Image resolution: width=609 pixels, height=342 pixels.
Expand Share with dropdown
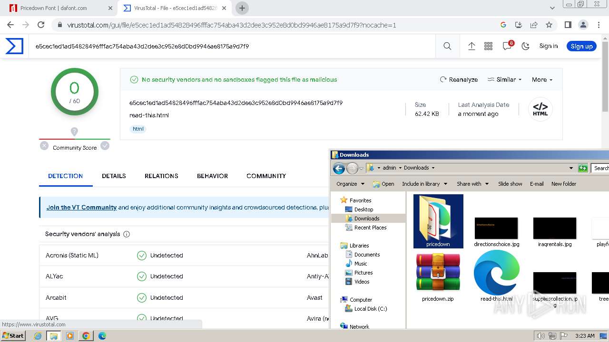pos(472,184)
